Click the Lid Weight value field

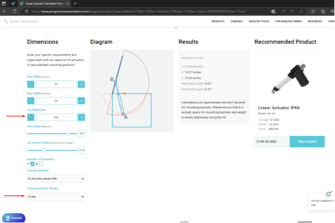pyautogui.click(x=56, y=117)
